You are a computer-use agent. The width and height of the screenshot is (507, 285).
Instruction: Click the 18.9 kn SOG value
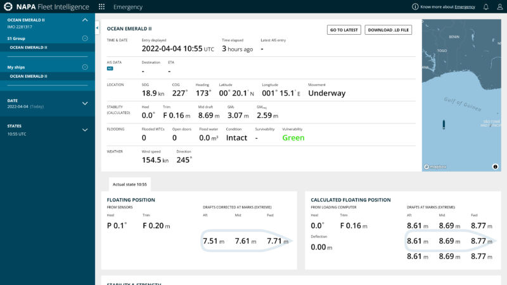click(153, 93)
